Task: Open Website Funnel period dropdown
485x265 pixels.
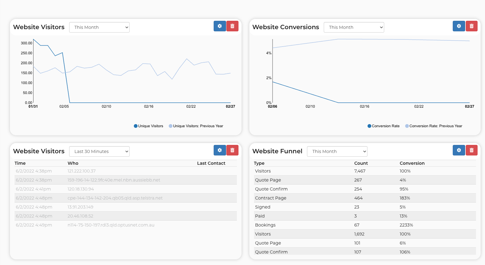Action: tap(337, 151)
